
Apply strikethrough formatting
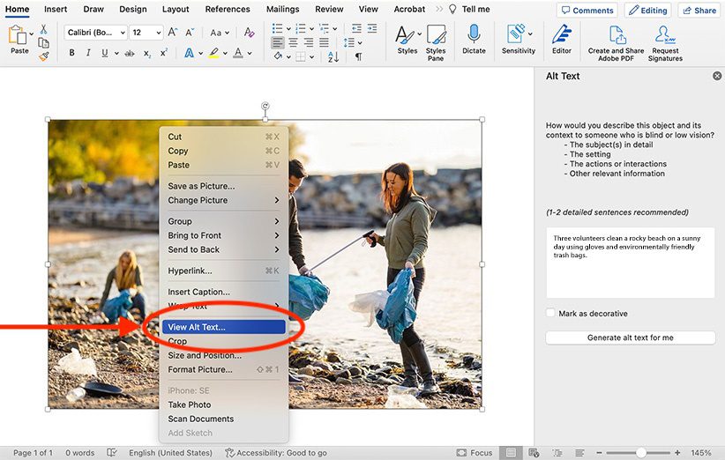pyautogui.click(x=130, y=53)
